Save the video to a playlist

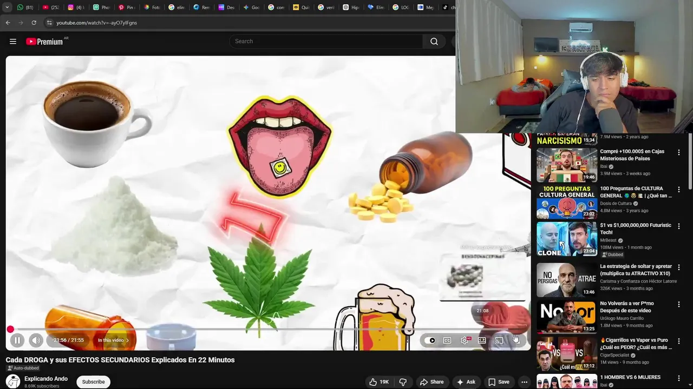(x=499, y=382)
